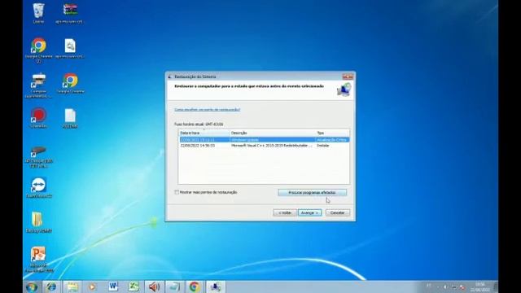Click the clock and date in the tray

480,287
